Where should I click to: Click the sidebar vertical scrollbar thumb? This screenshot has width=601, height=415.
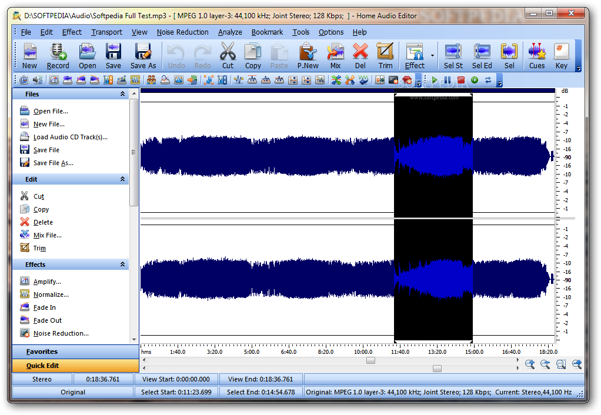click(x=133, y=152)
